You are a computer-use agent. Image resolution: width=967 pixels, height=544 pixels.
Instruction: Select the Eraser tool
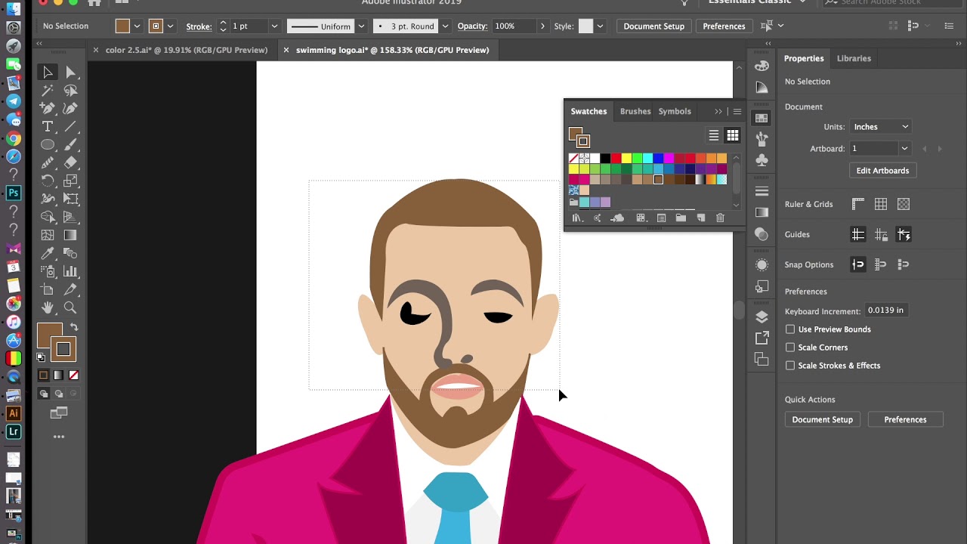tap(70, 162)
